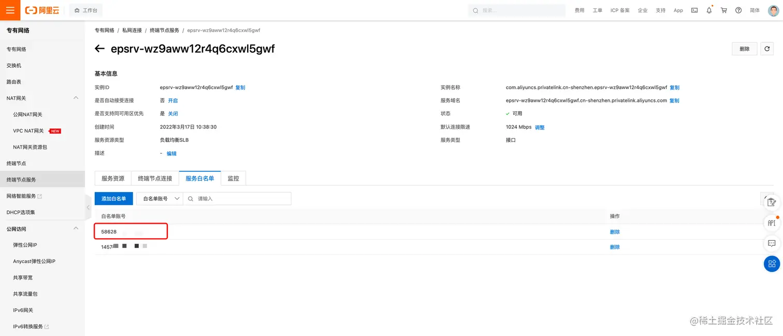Viewport: 783px width, 336px height.
Task: Open the API explorer floating icon
Action: 772,223
